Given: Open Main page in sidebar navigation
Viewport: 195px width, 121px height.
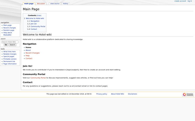Looking at the screenshot, I should [7, 25].
